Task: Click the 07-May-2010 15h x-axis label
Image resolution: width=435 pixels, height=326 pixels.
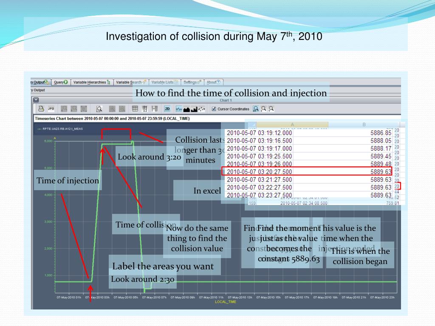Action: [x=268, y=298]
